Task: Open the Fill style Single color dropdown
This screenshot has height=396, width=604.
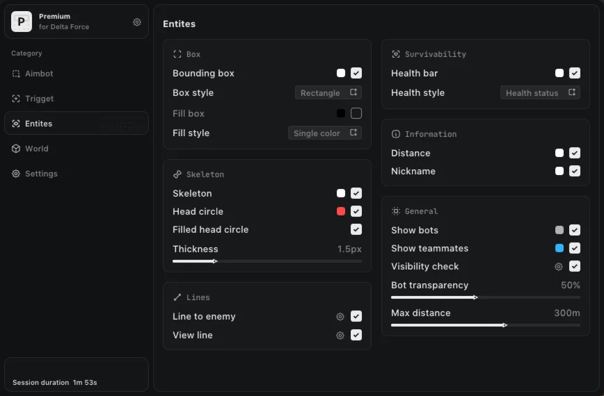Action: tap(325, 133)
